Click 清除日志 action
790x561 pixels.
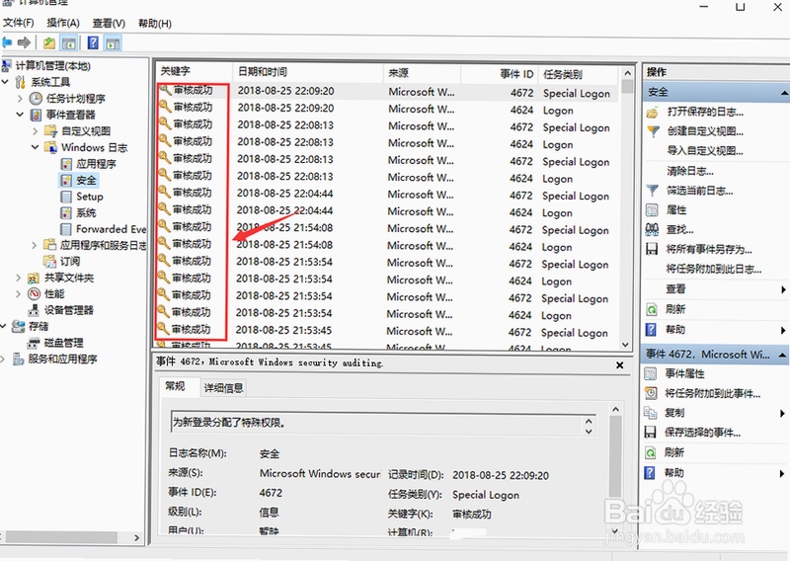point(689,171)
